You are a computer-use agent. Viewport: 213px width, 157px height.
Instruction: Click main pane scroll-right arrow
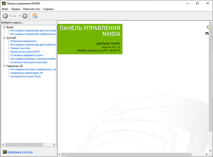coord(207,154)
